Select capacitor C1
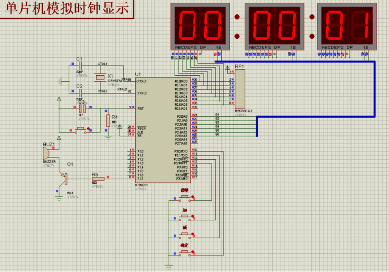Screen dimensions: 389x272 (x=79, y=66)
